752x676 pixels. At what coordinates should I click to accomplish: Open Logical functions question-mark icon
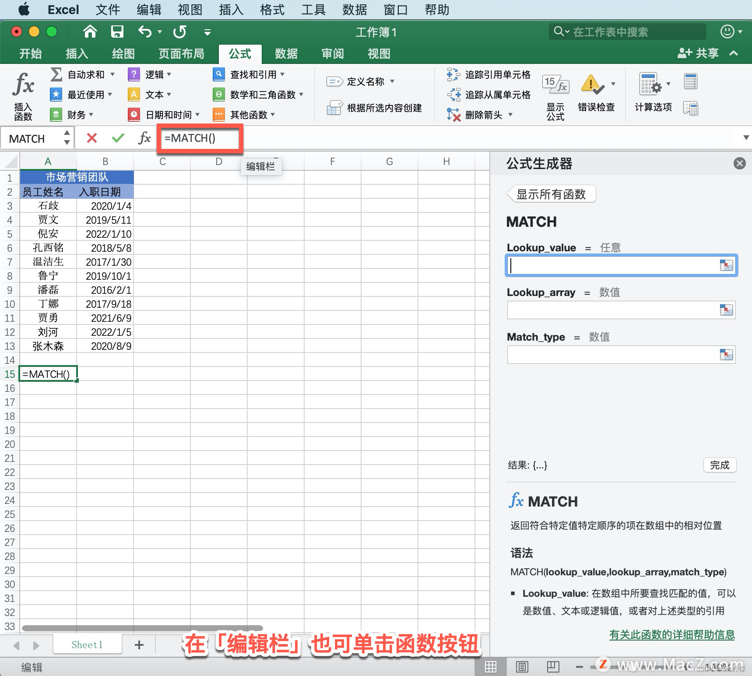(134, 74)
